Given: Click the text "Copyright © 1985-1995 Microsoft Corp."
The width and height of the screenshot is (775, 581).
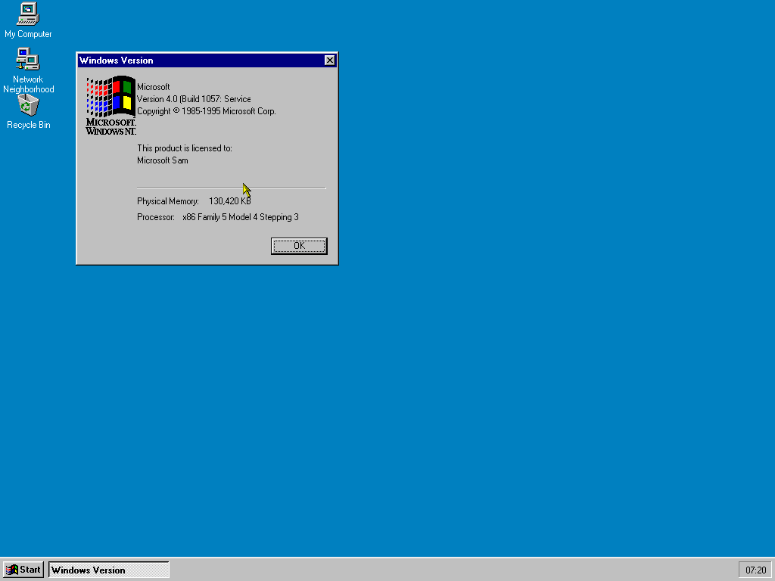Looking at the screenshot, I should pos(206,111).
